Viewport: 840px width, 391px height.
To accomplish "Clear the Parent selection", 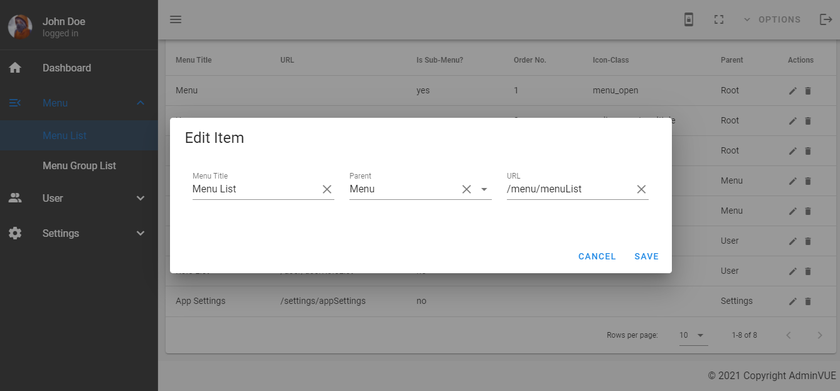I will (x=466, y=189).
